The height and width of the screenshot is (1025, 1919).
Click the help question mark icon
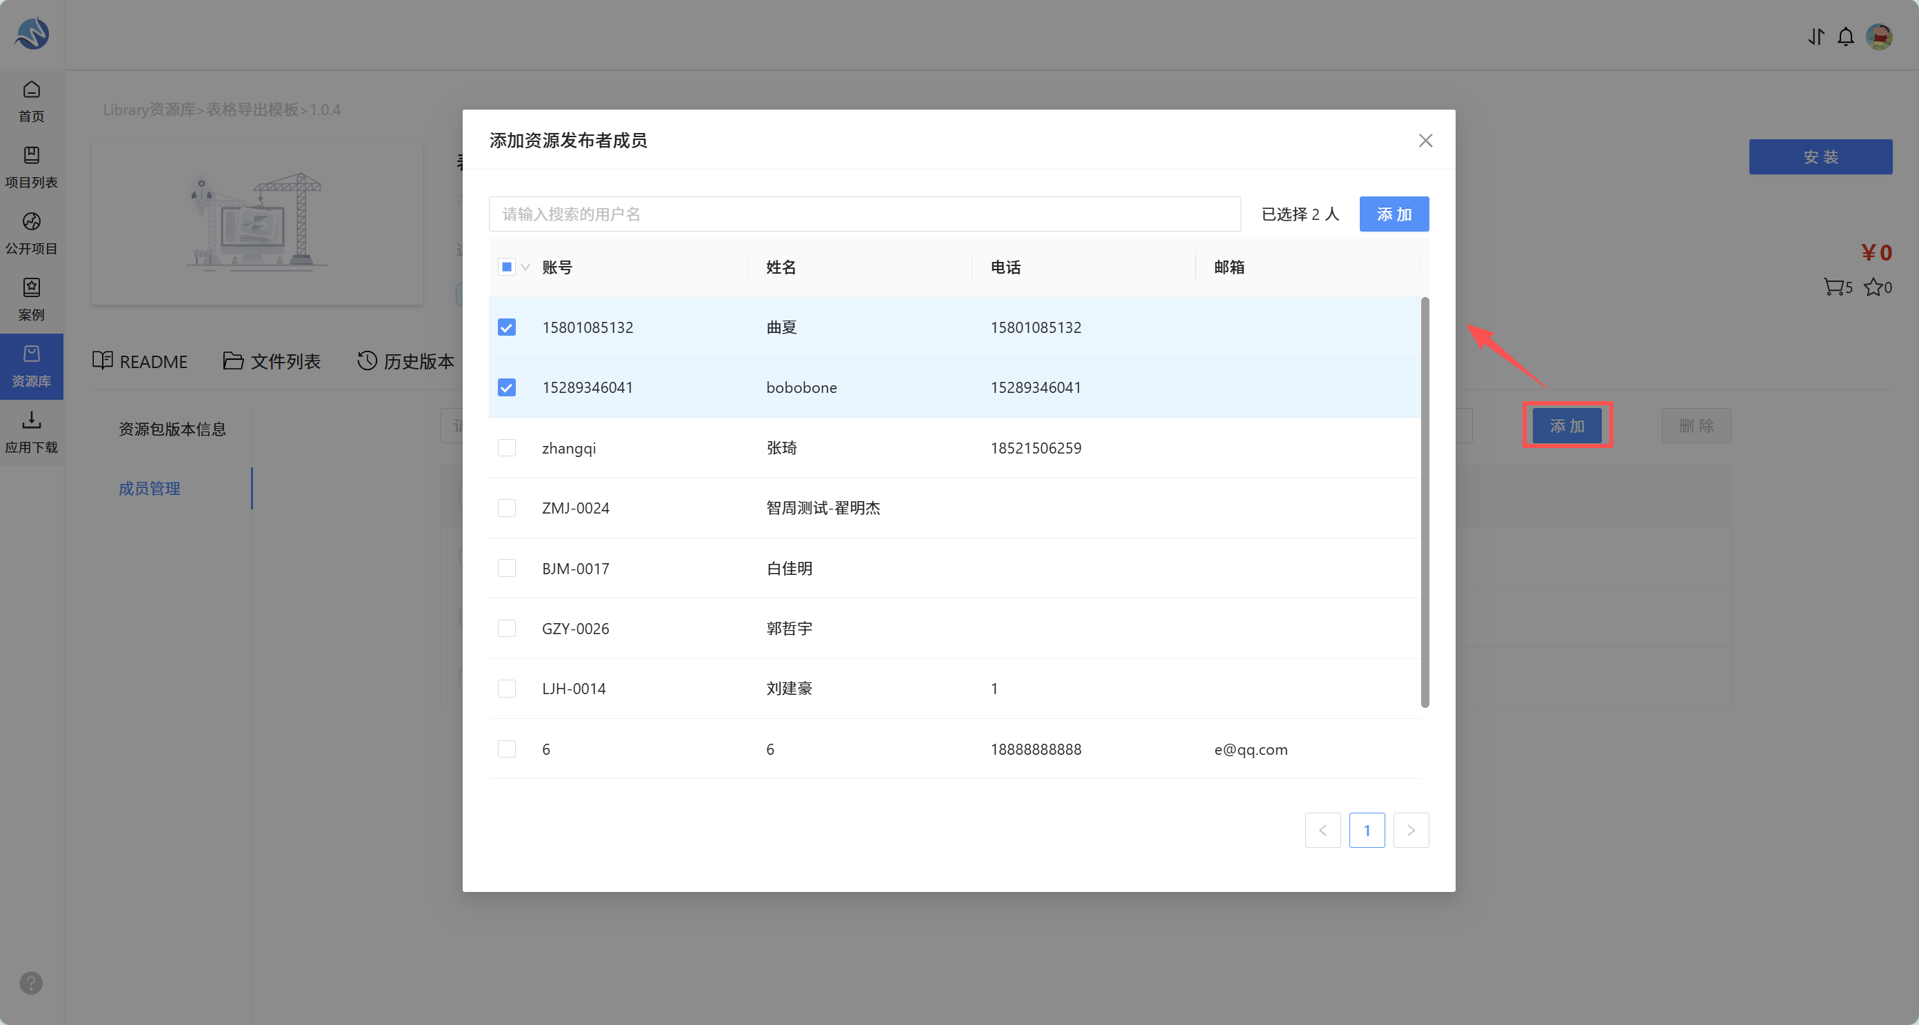point(31,982)
